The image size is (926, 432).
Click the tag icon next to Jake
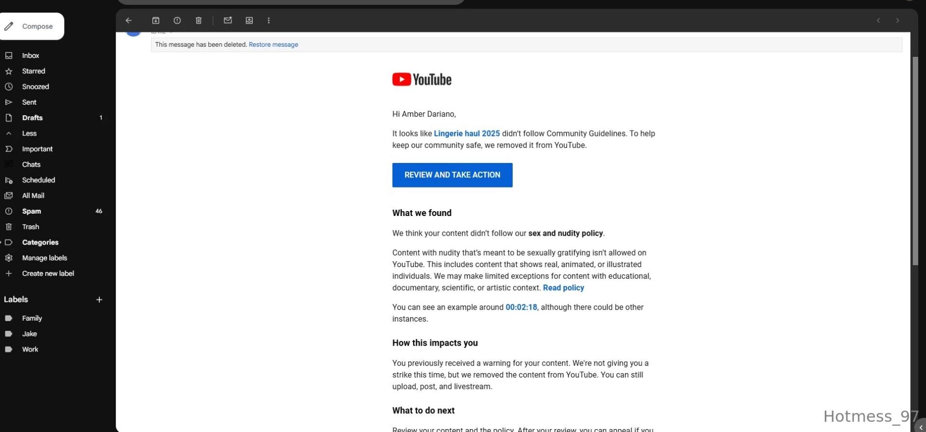(x=9, y=334)
